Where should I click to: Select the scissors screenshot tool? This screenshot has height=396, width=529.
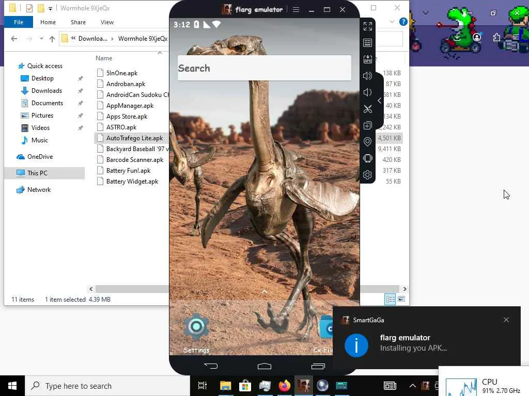367,109
